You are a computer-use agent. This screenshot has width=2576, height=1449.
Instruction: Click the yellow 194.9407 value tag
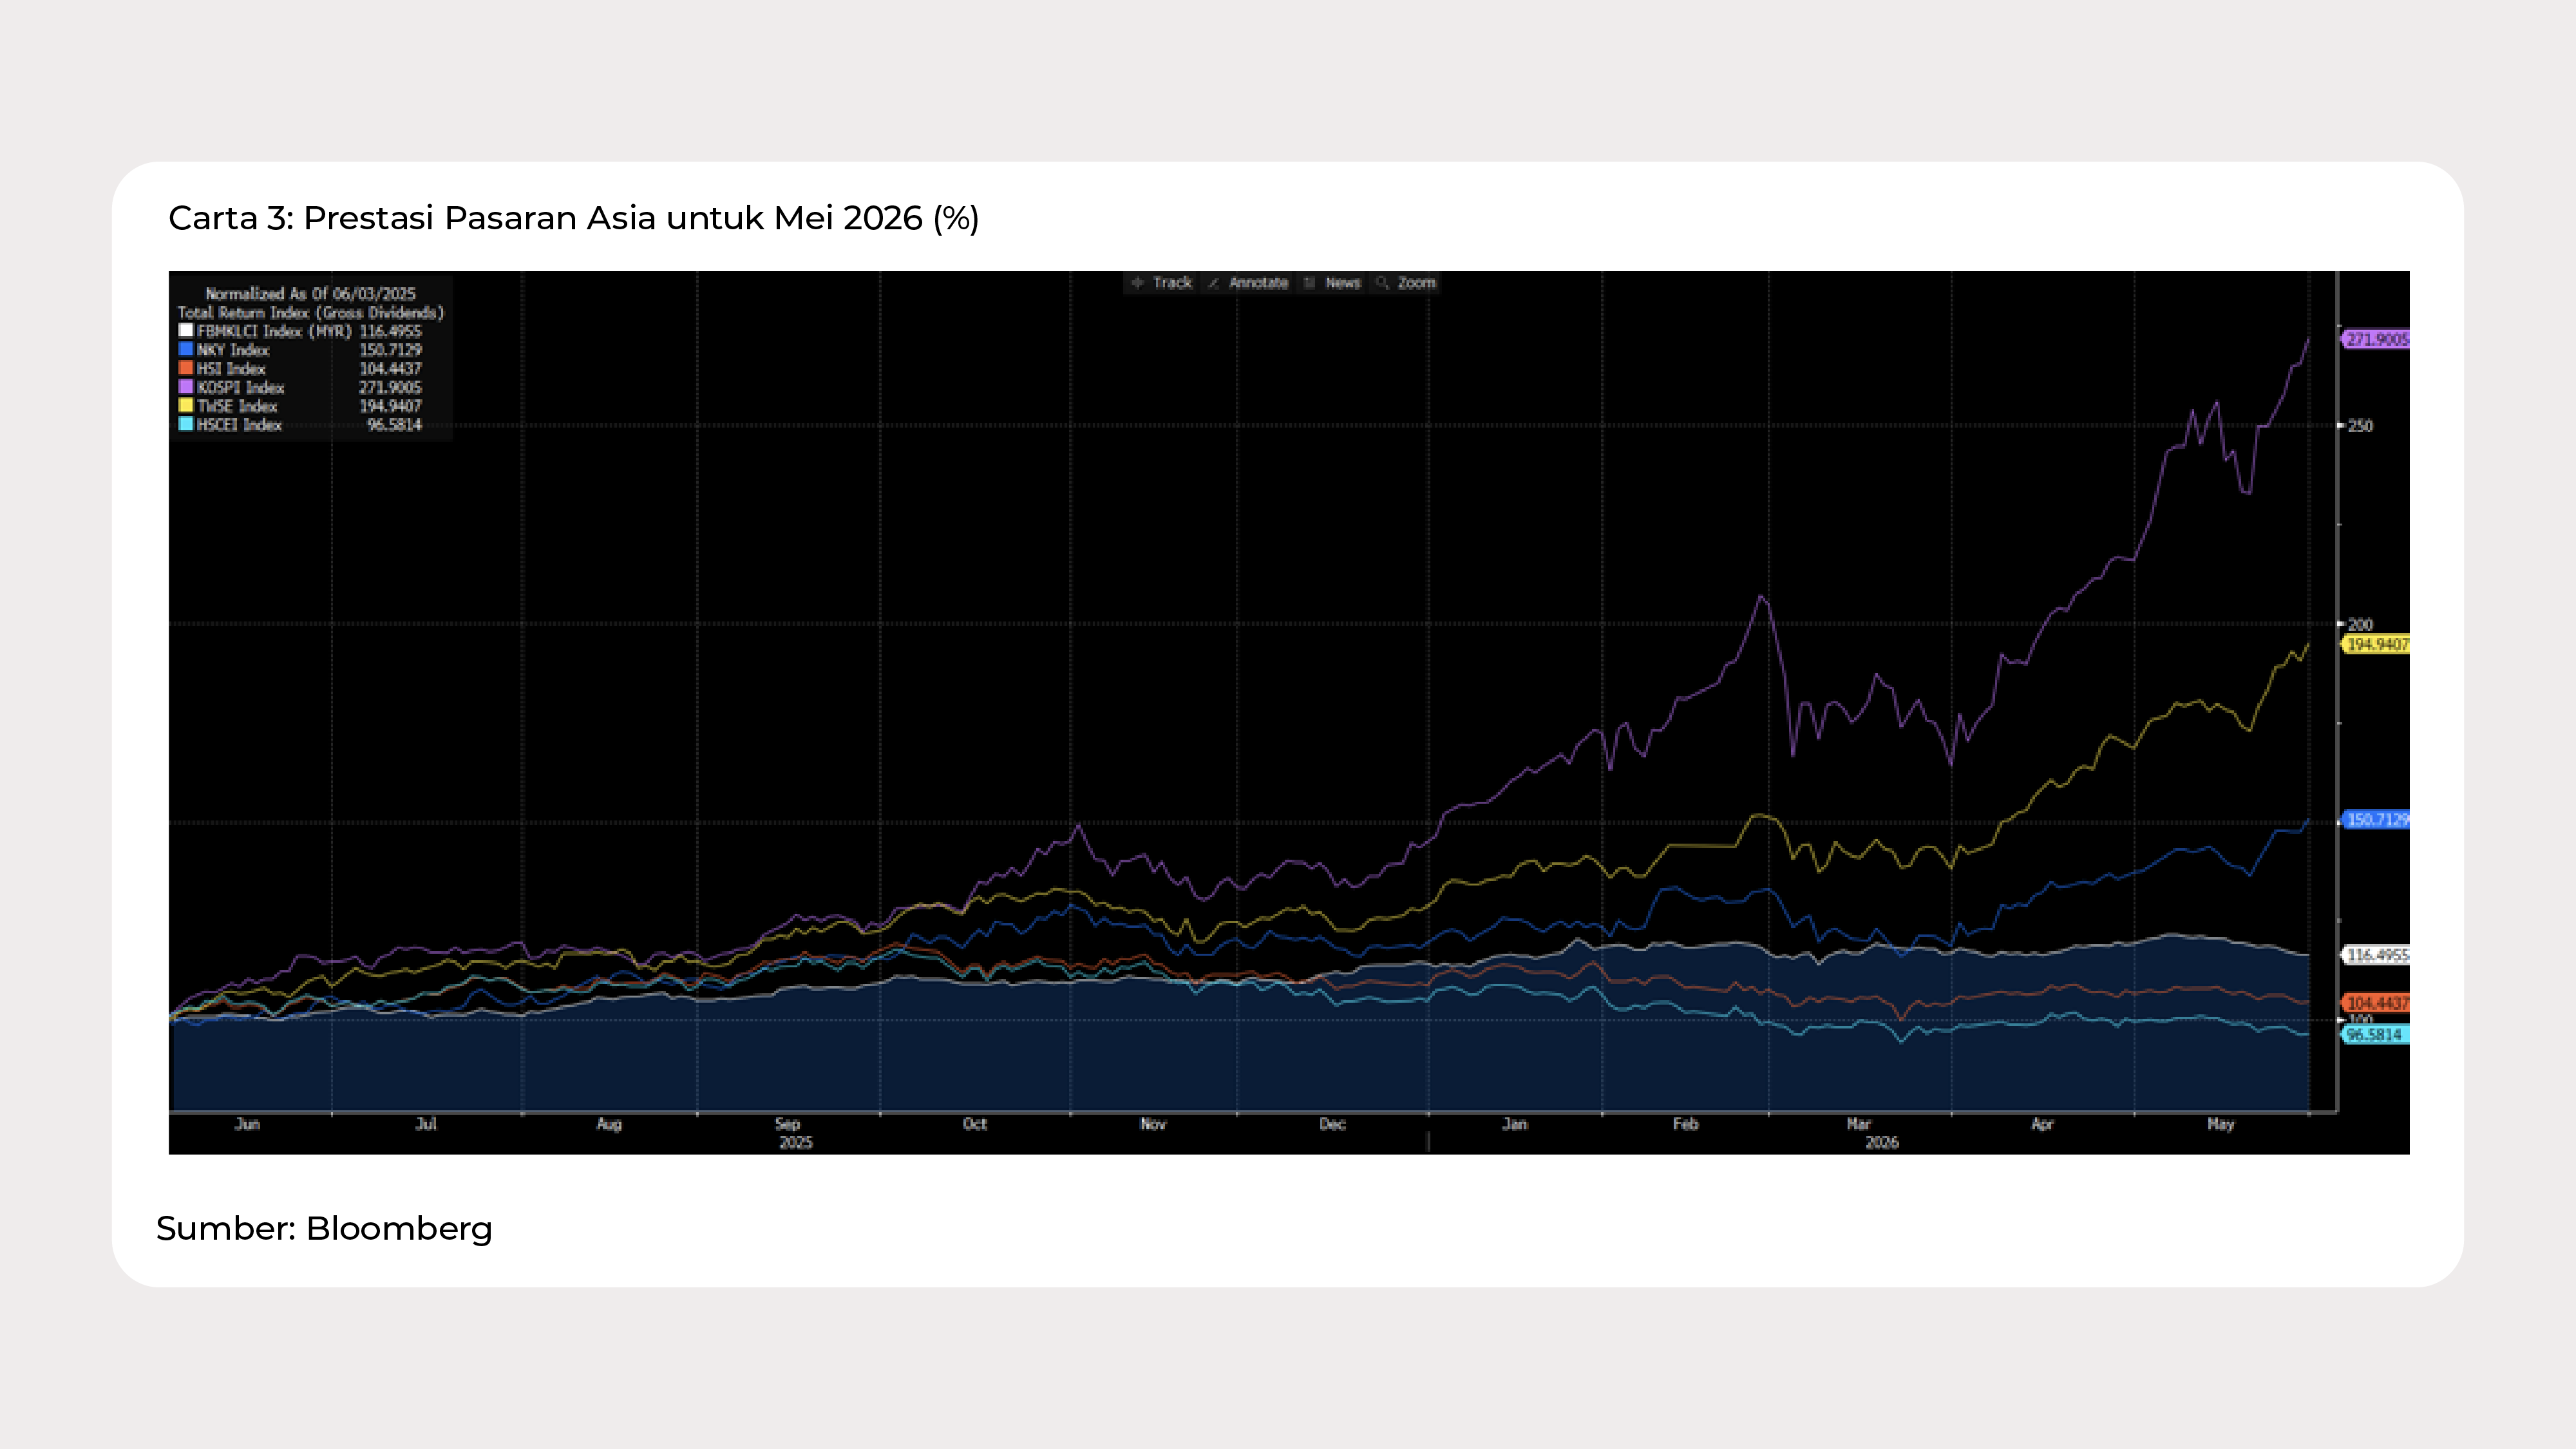pyautogui.click(x=2376, y=644)
